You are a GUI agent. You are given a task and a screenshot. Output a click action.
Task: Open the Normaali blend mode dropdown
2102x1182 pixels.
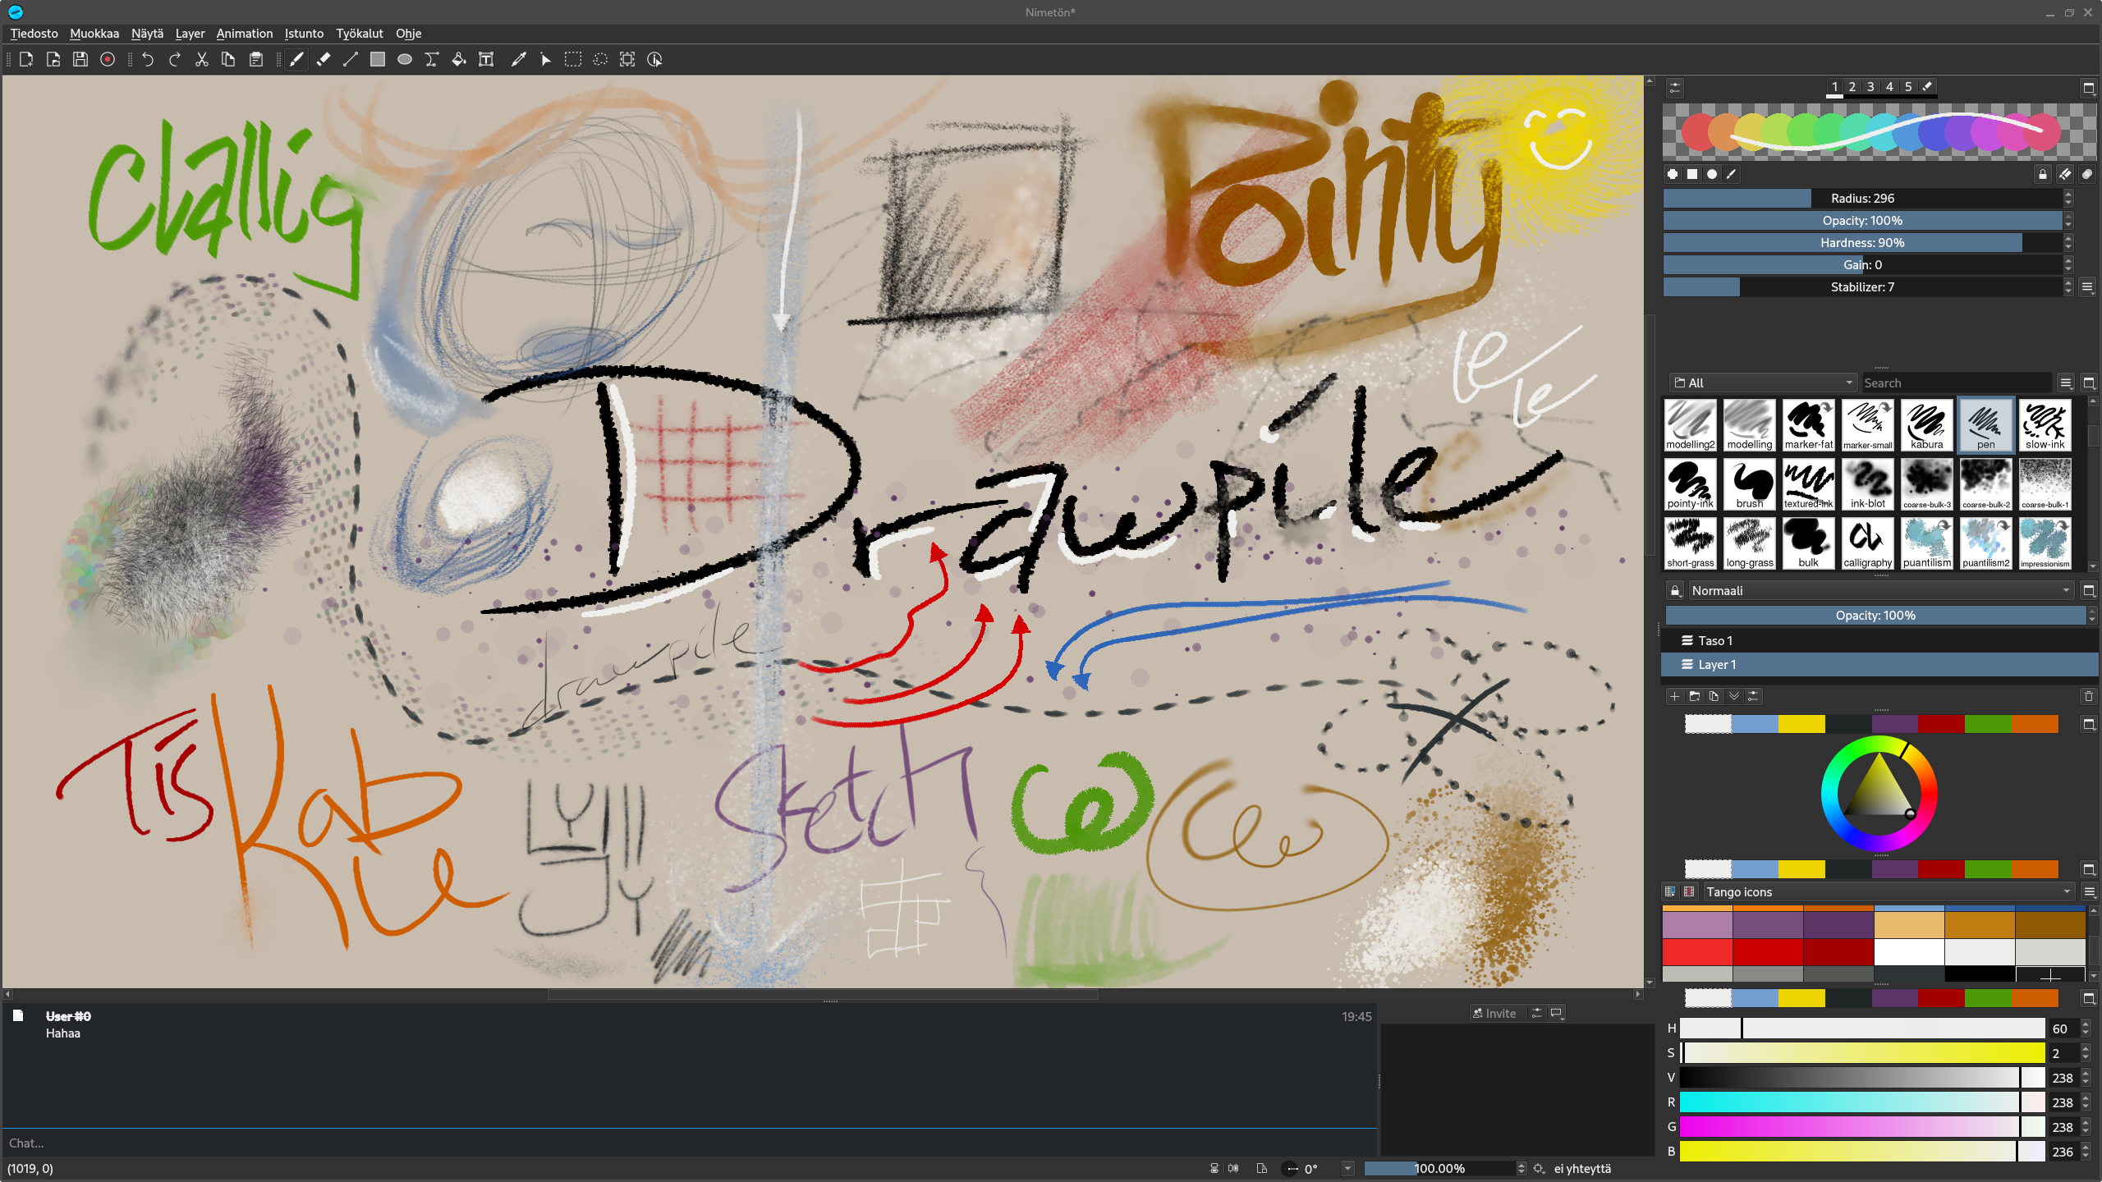click(x=1879, y=590)
